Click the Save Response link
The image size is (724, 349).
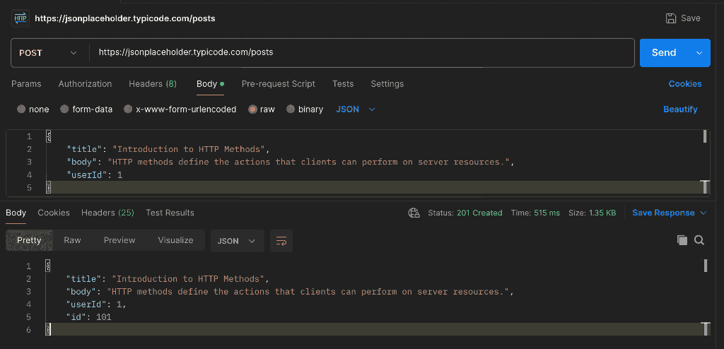point(663,213)
